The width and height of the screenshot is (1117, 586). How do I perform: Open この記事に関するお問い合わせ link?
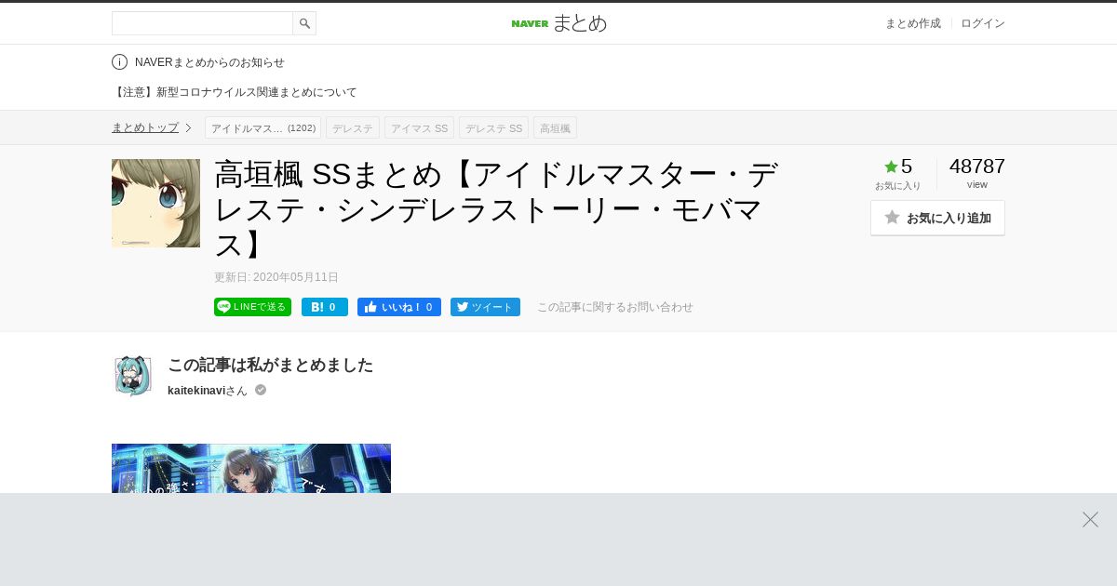[x=615, y=307]
